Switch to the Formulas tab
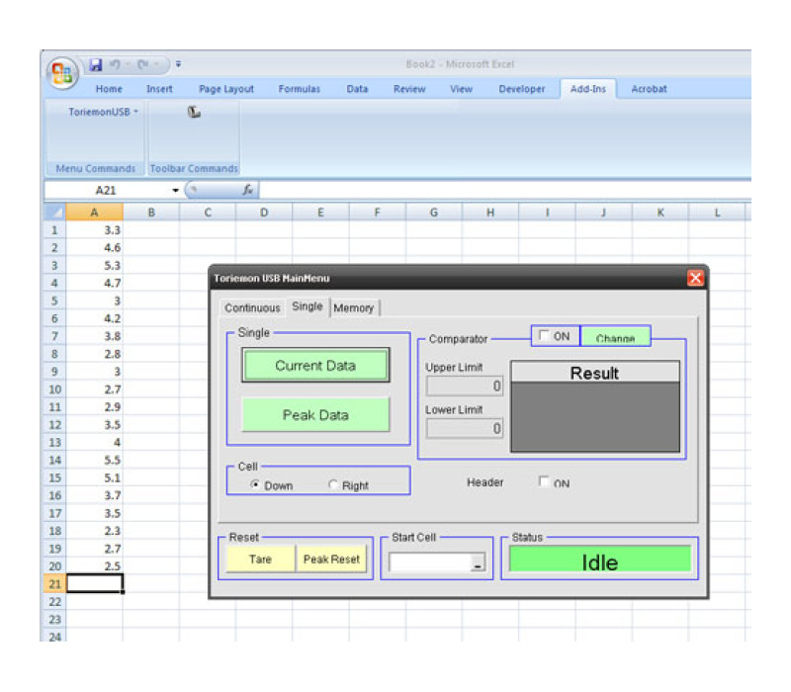 (x=300, y=89)
